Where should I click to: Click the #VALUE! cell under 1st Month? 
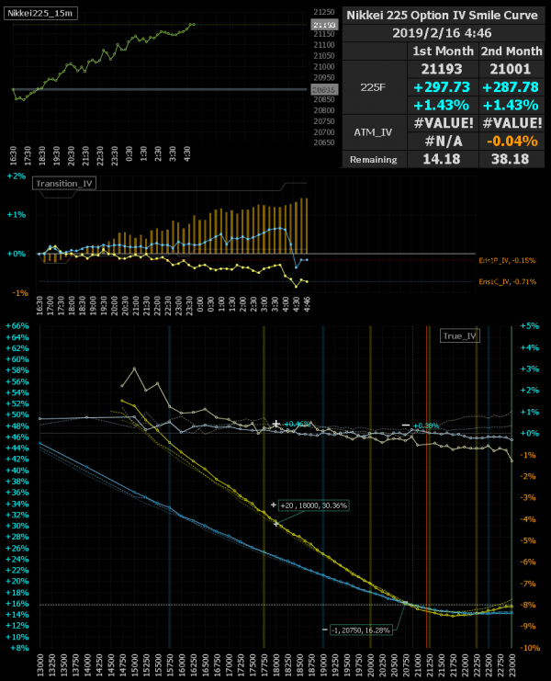point(443,123)
